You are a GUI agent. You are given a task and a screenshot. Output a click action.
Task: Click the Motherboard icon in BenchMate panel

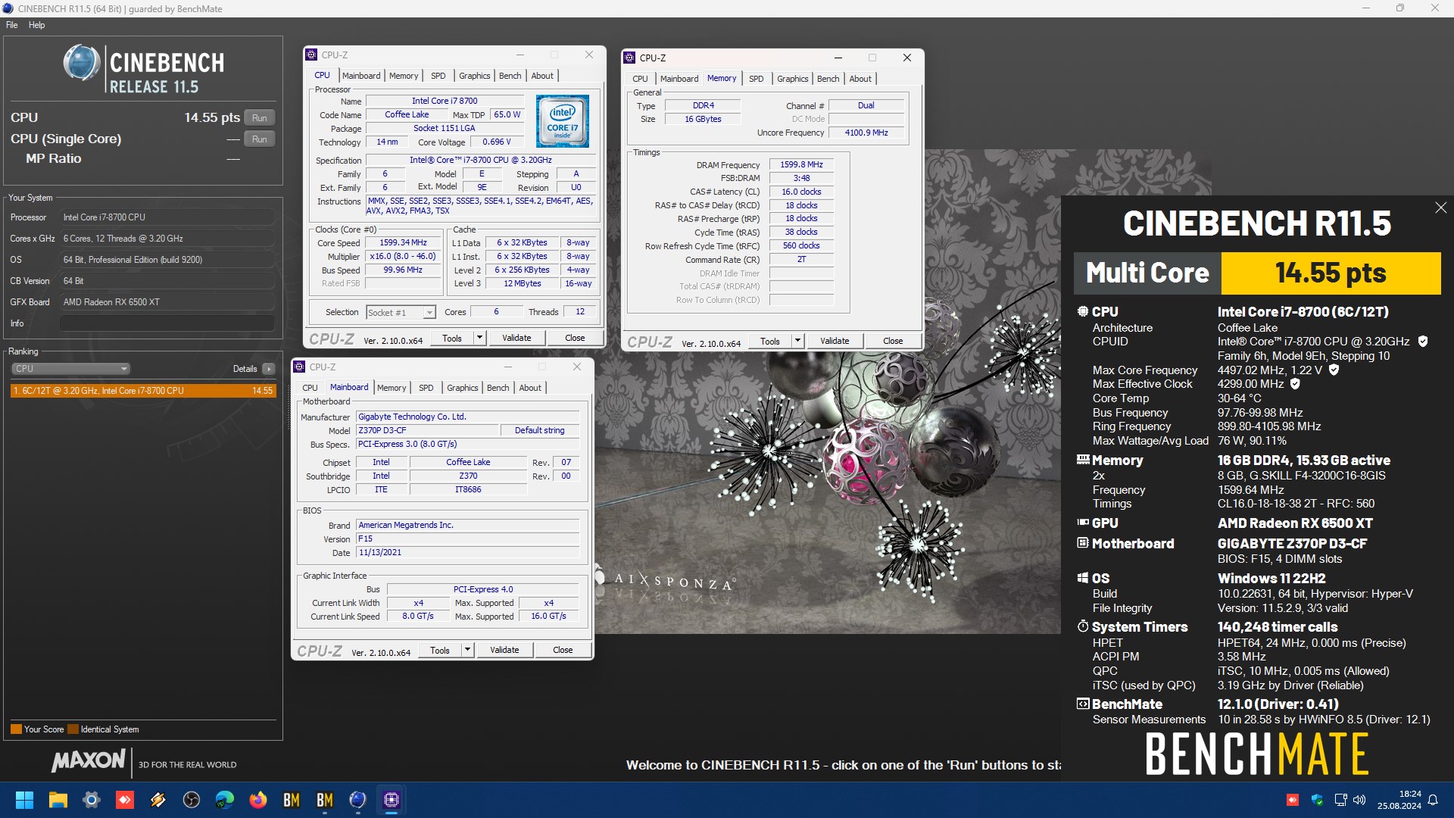pos(1083,542)
